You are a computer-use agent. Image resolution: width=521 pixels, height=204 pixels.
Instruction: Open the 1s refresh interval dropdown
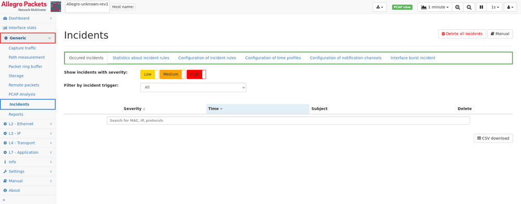[495, 7]
